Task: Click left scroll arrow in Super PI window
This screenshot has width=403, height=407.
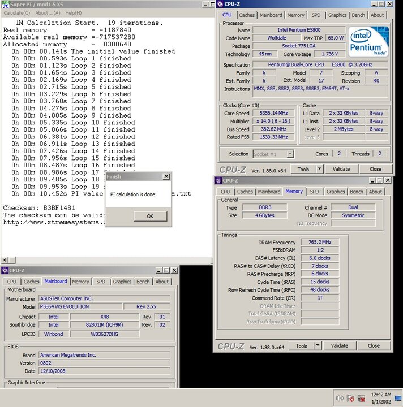Action: point(5,259)
